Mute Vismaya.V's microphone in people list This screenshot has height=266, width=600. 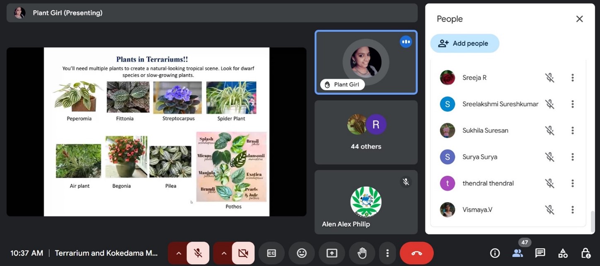point(549,210)
